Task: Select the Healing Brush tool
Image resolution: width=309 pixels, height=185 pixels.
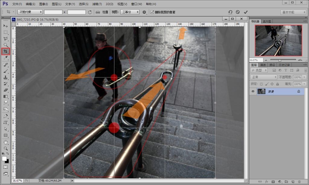Action: [x=5, y=65]
